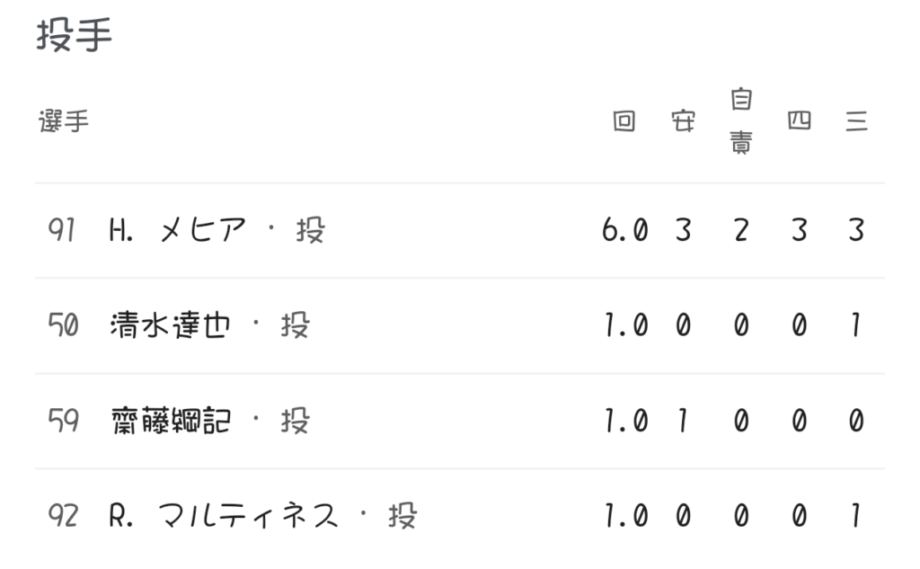Click the 安 hits column header
The image size is (920, 569).
click(683, 121)
